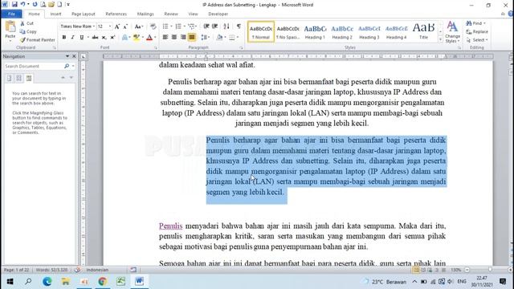
Task: Toggle Bold formatting
Action: click(64, 38)
